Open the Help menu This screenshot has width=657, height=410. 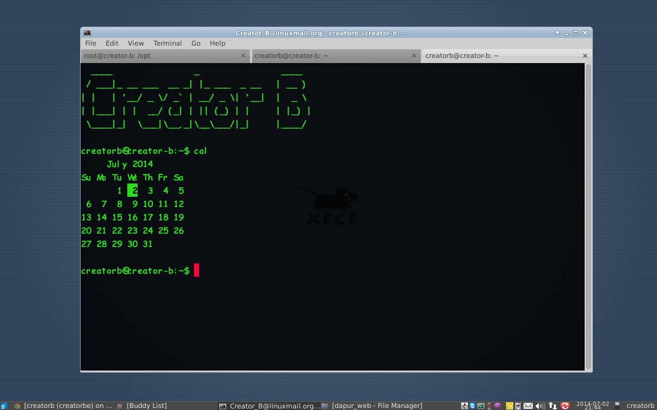coord(217,43)
